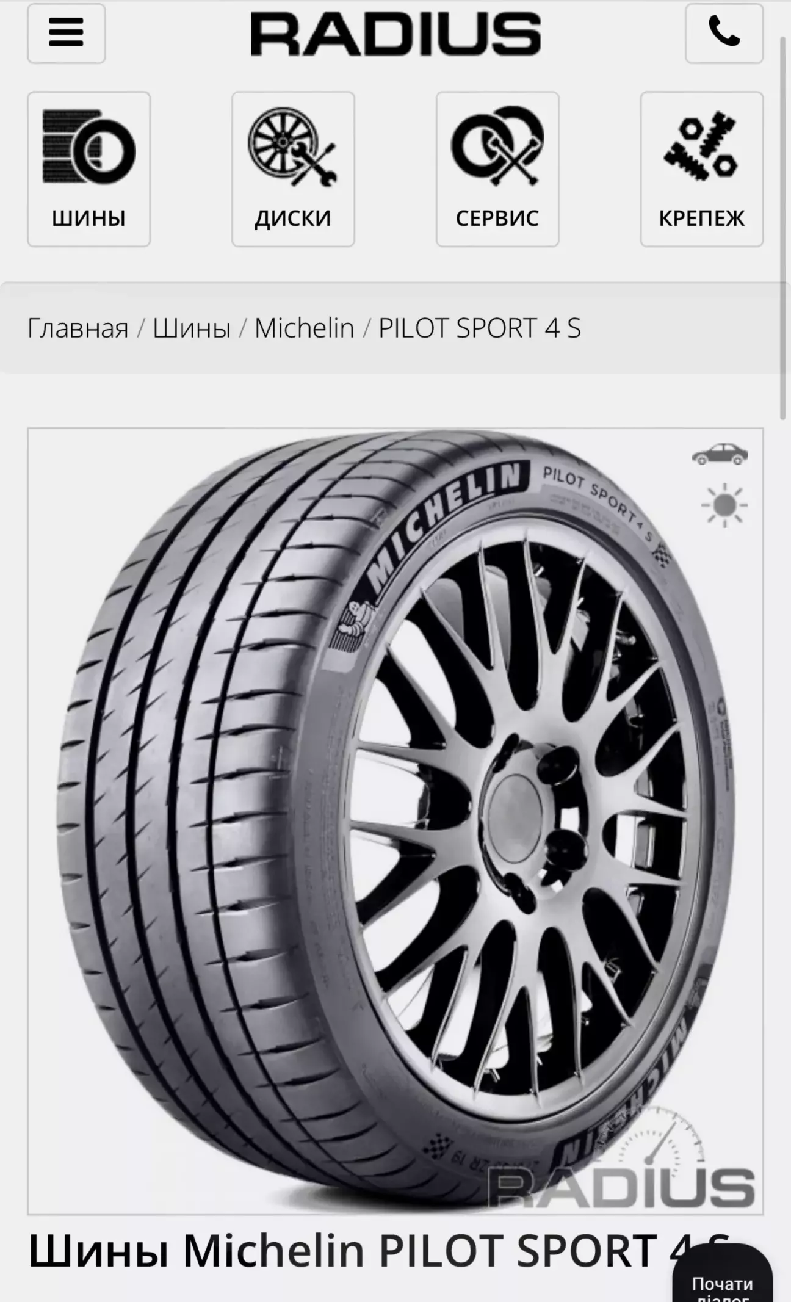Click the Диски label under wheel icon

coord(293,218)
